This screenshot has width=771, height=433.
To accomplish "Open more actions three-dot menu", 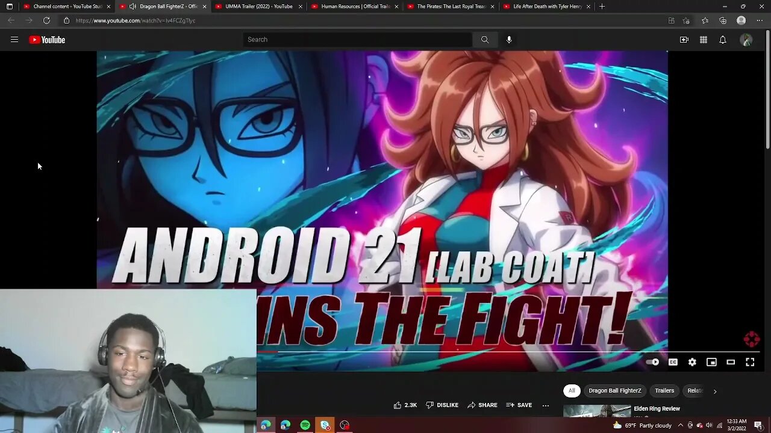I will click(546, 405).
